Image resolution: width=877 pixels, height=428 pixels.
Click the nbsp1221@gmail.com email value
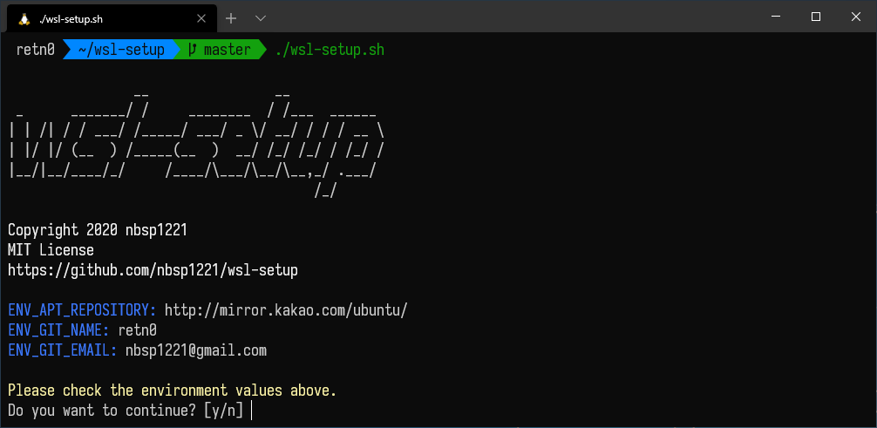[x=196, y=350]
